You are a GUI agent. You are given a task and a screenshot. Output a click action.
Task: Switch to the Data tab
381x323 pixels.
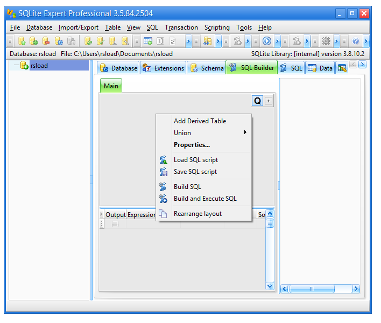click(320, 68)
